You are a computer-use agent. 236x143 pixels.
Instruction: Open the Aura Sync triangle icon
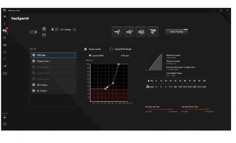(5, 38)
